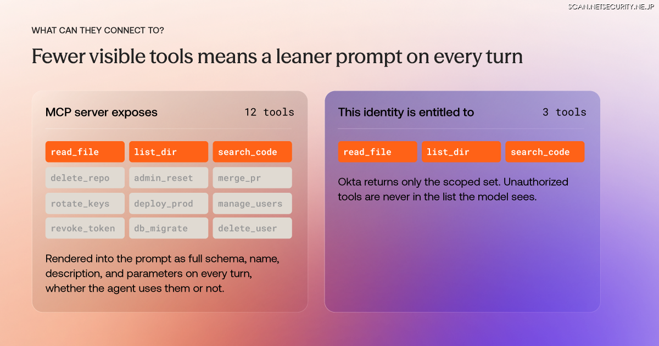
Task: Click the manage_users tool chip
Action: (252, 203)
